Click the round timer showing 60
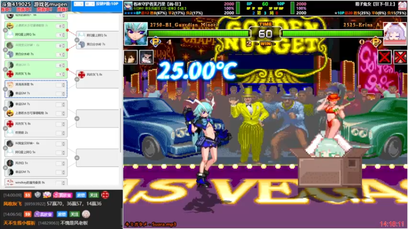The width and height of the screenshot is (408, 229). click(x=265, y=34)
